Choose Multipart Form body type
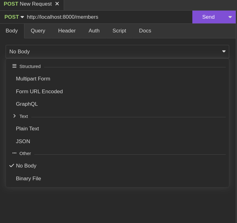237x223 pixels. pyautogui.click(x=117, y=79)
